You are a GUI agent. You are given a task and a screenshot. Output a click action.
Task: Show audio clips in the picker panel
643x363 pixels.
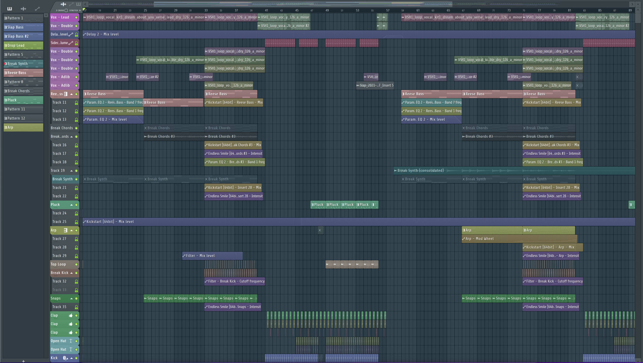click(23, 9)
